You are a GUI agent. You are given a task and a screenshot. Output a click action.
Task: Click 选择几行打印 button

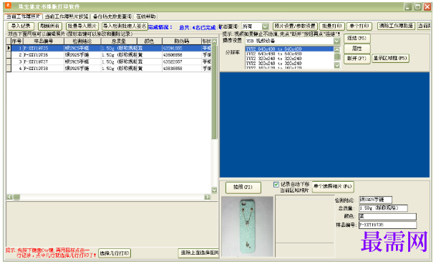[115, 253]
